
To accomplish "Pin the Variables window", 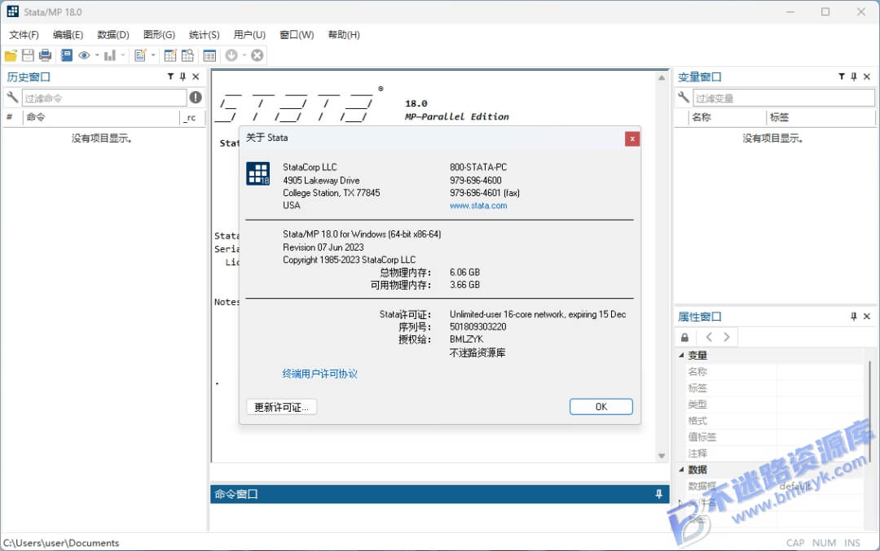I will tap(854, 77).
